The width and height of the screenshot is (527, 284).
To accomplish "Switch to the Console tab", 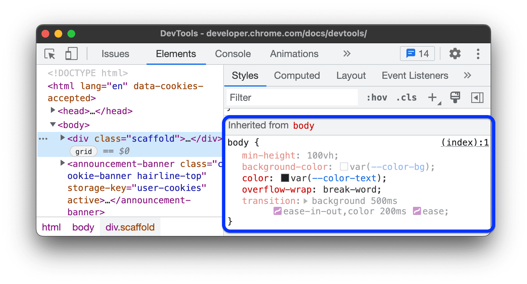I will (x=233, y=54).
